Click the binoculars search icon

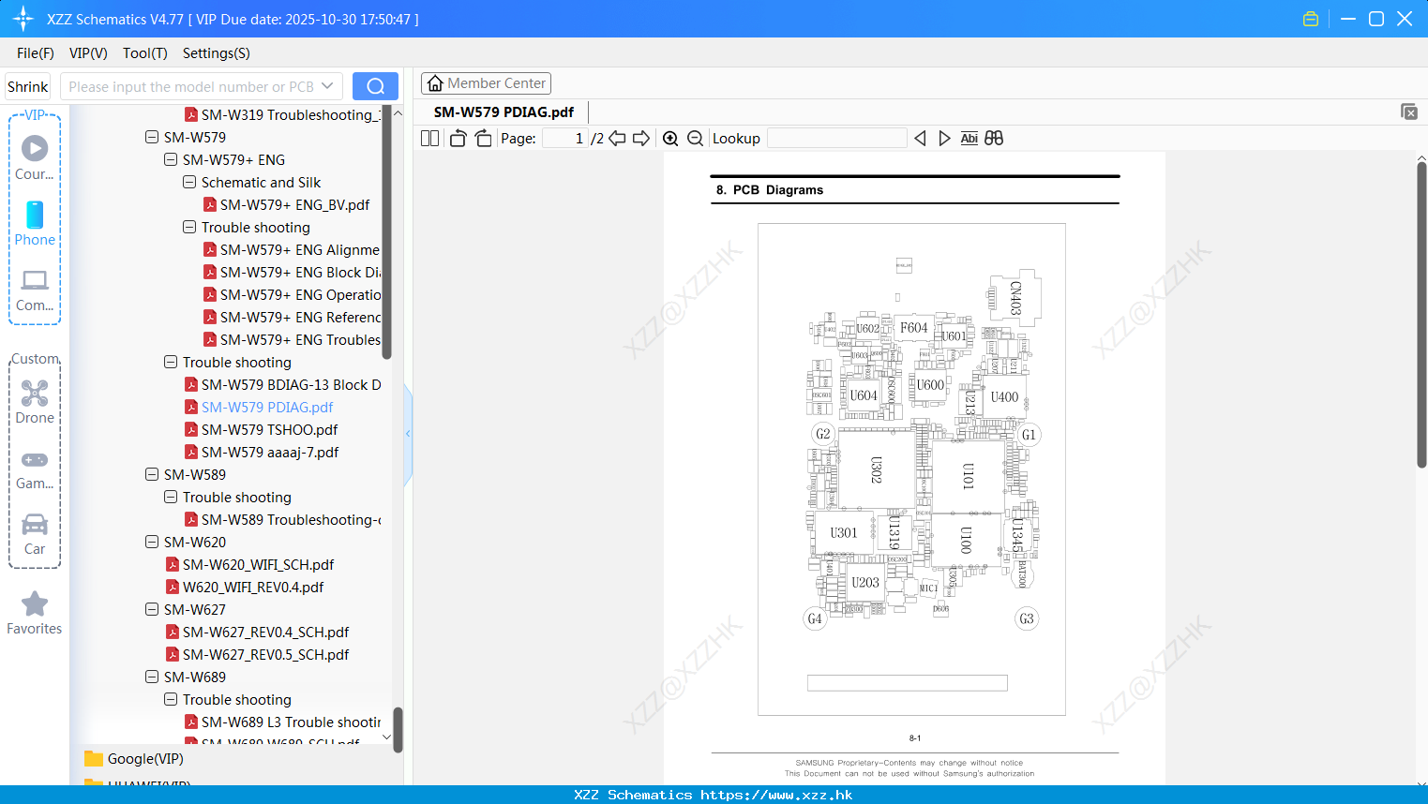click(x=994, y=138)
